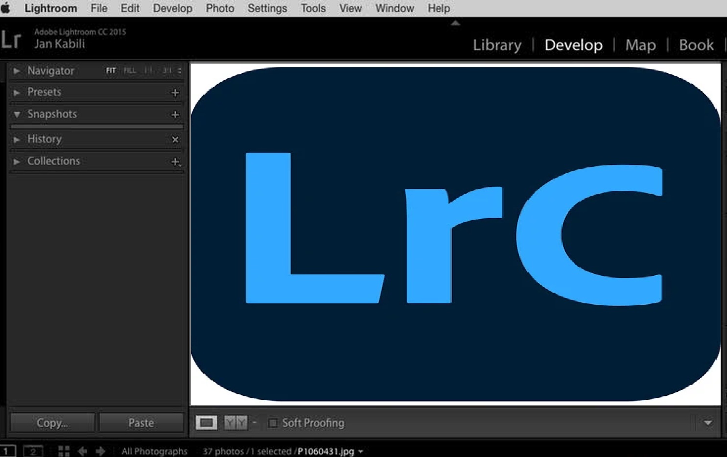Click All Photographs in the filmstrip source bar
This screenshot has width=727, height=457.
click(x=154, y=451)
